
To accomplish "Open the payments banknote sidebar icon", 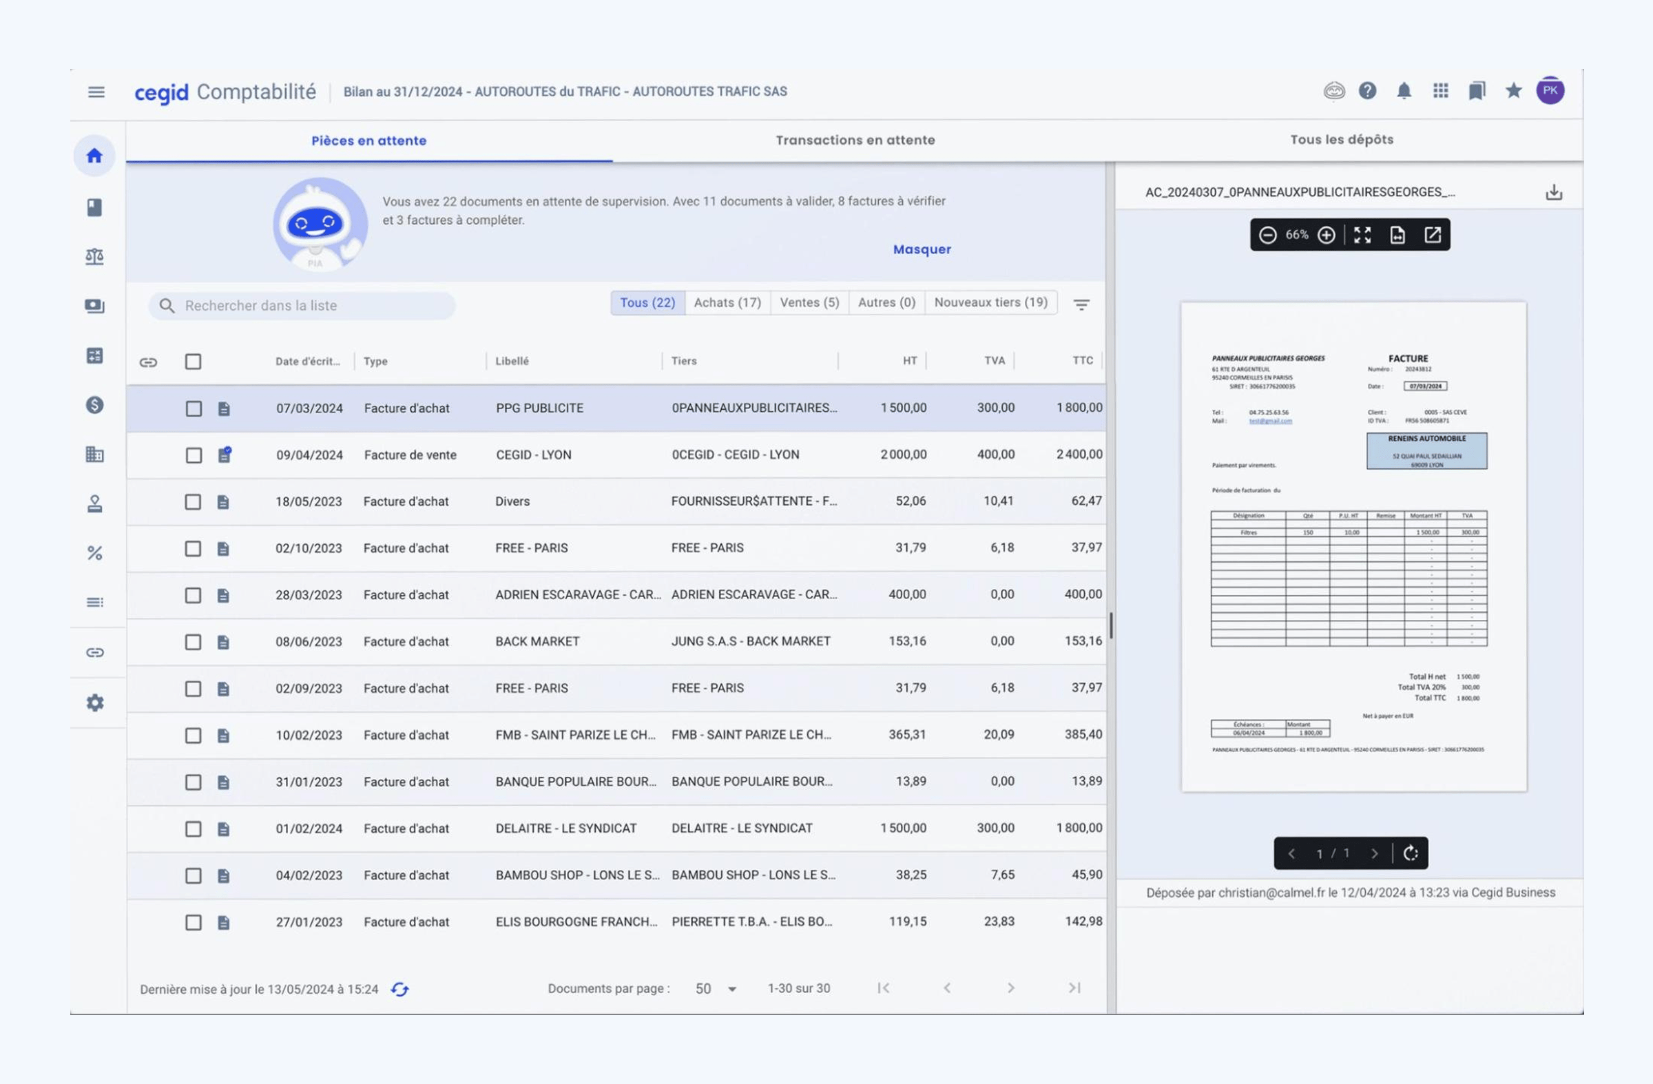I will 94,306.
